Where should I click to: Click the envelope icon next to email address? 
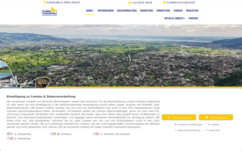tap(164, 2)
